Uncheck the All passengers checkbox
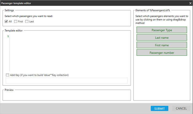This screenshot has width=193, height=114. pyautogui.click(x=6, y=22)
